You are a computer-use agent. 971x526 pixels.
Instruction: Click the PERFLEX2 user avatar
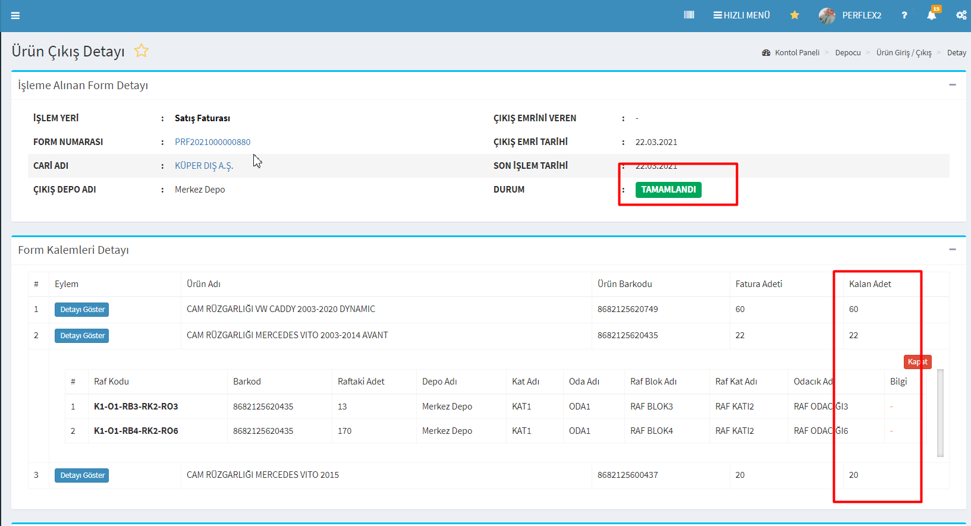[x=827, y=15]
